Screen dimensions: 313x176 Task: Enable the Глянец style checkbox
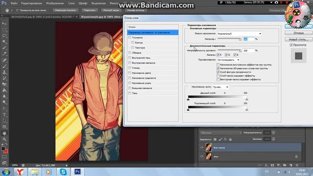coord(130,68)
